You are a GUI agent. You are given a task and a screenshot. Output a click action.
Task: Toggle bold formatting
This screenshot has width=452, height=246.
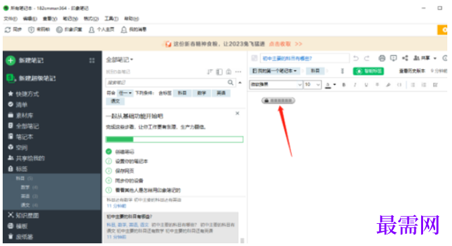point(344,85)
